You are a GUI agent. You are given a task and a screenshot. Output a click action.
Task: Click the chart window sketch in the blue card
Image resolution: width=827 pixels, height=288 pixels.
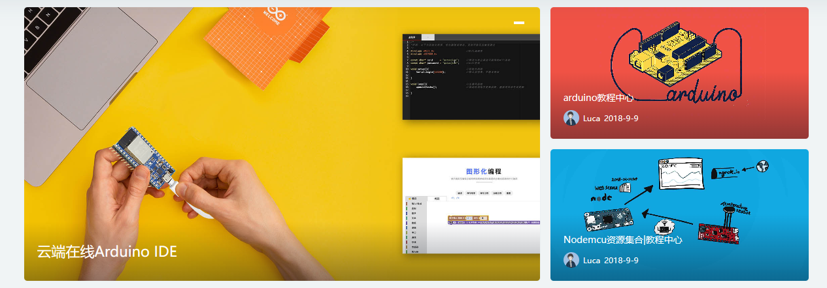[683, 172]
